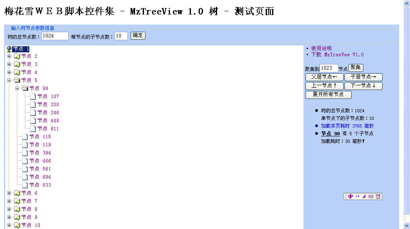Open the IME soft keyboard icon
The width and height of the screenshot is (410, 229).
pyautogui.click(x=371, y=196)
